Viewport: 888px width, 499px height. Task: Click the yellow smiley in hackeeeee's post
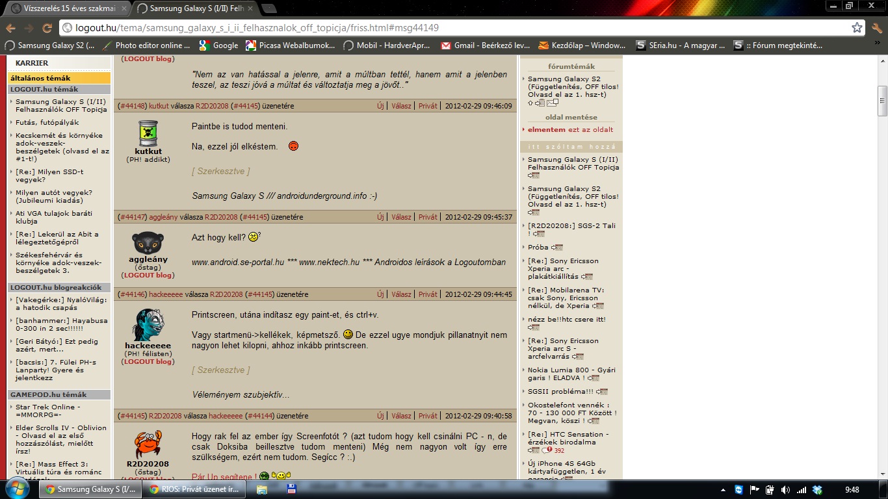[x=348, y=334]
